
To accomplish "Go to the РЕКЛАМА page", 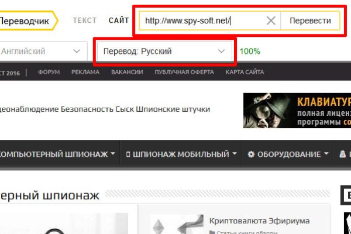I will 85,73.
